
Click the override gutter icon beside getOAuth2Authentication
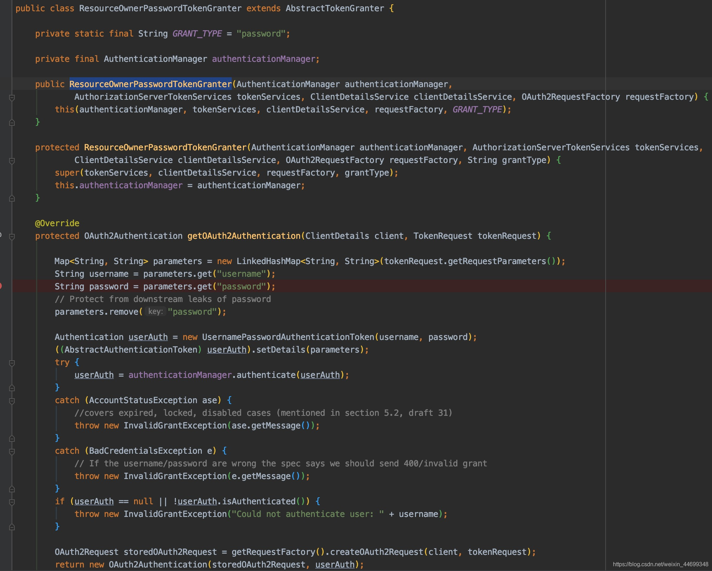point(1,235)
